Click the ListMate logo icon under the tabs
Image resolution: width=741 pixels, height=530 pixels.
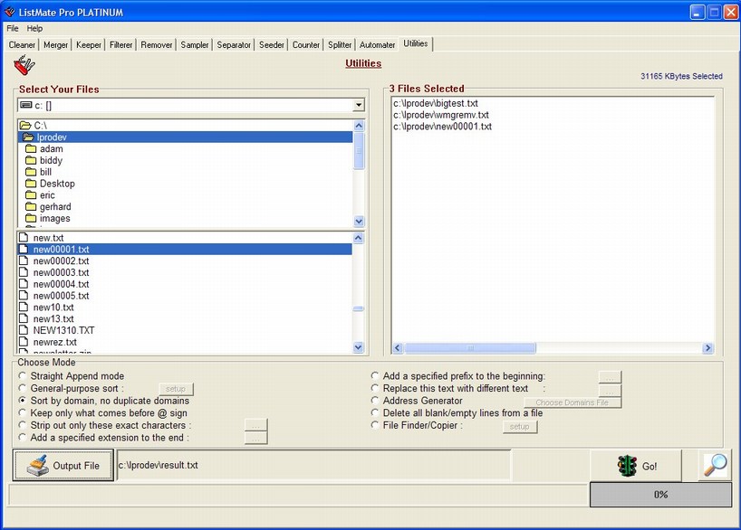[x=24, y=65]
